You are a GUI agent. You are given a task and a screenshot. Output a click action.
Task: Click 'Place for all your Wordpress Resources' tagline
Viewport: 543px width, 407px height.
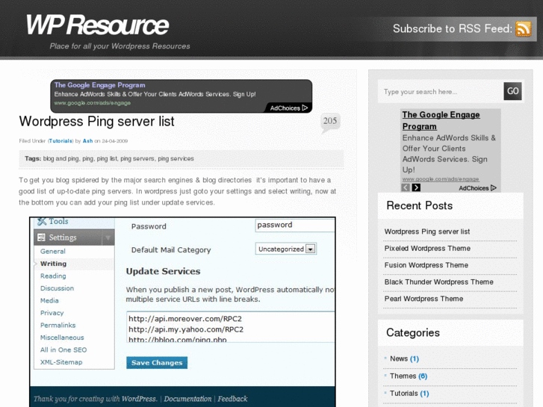[120, 46]
